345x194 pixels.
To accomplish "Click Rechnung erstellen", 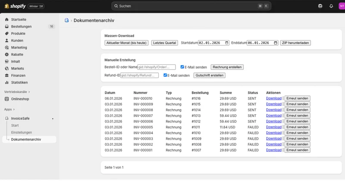I will 227,67.
